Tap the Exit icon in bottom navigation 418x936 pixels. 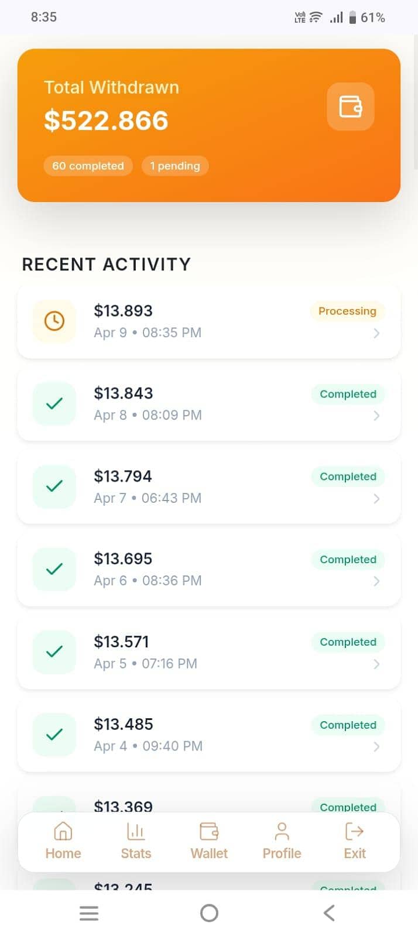(x=354, y=841)
